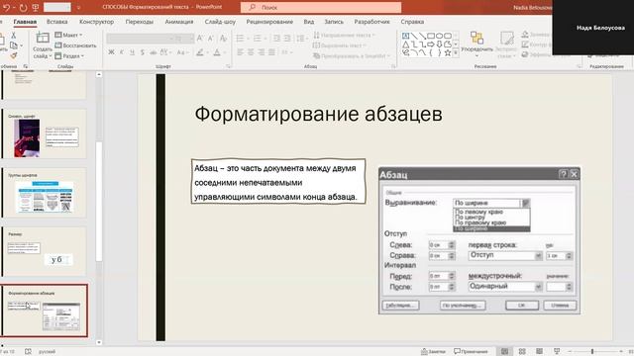634x356 pixels.
Task: Click the numbered list icon
Action: coord(258,39)
